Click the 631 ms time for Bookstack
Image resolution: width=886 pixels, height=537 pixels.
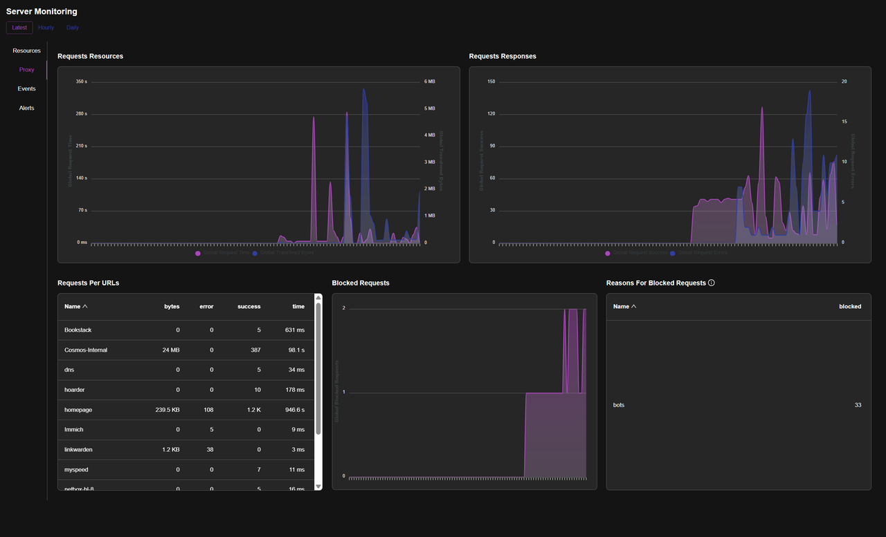click(295, 330)
